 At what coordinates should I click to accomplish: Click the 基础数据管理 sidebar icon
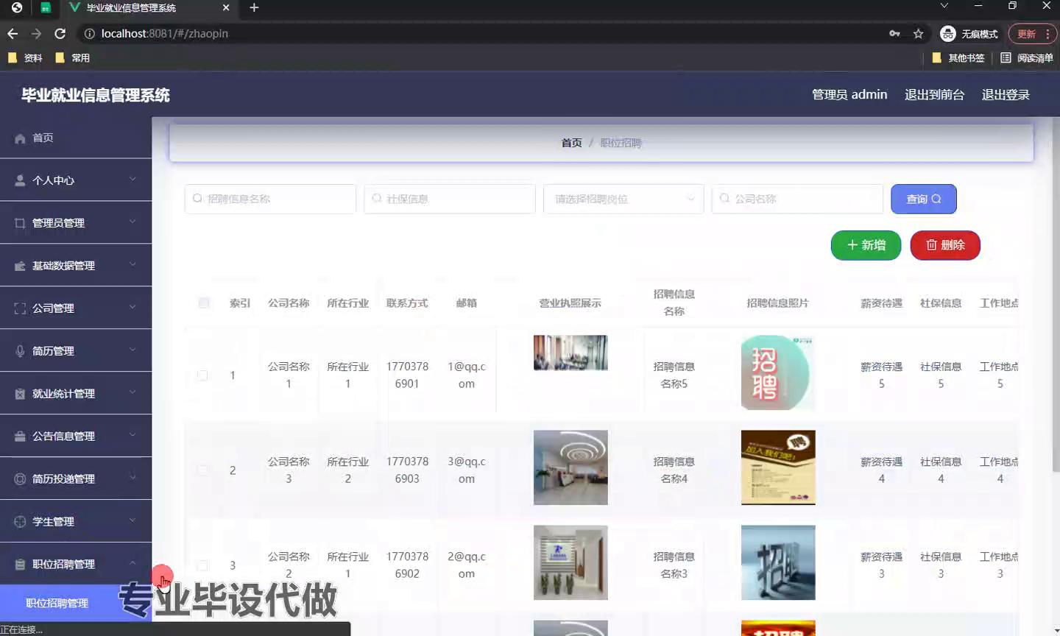tap(20, 266)
